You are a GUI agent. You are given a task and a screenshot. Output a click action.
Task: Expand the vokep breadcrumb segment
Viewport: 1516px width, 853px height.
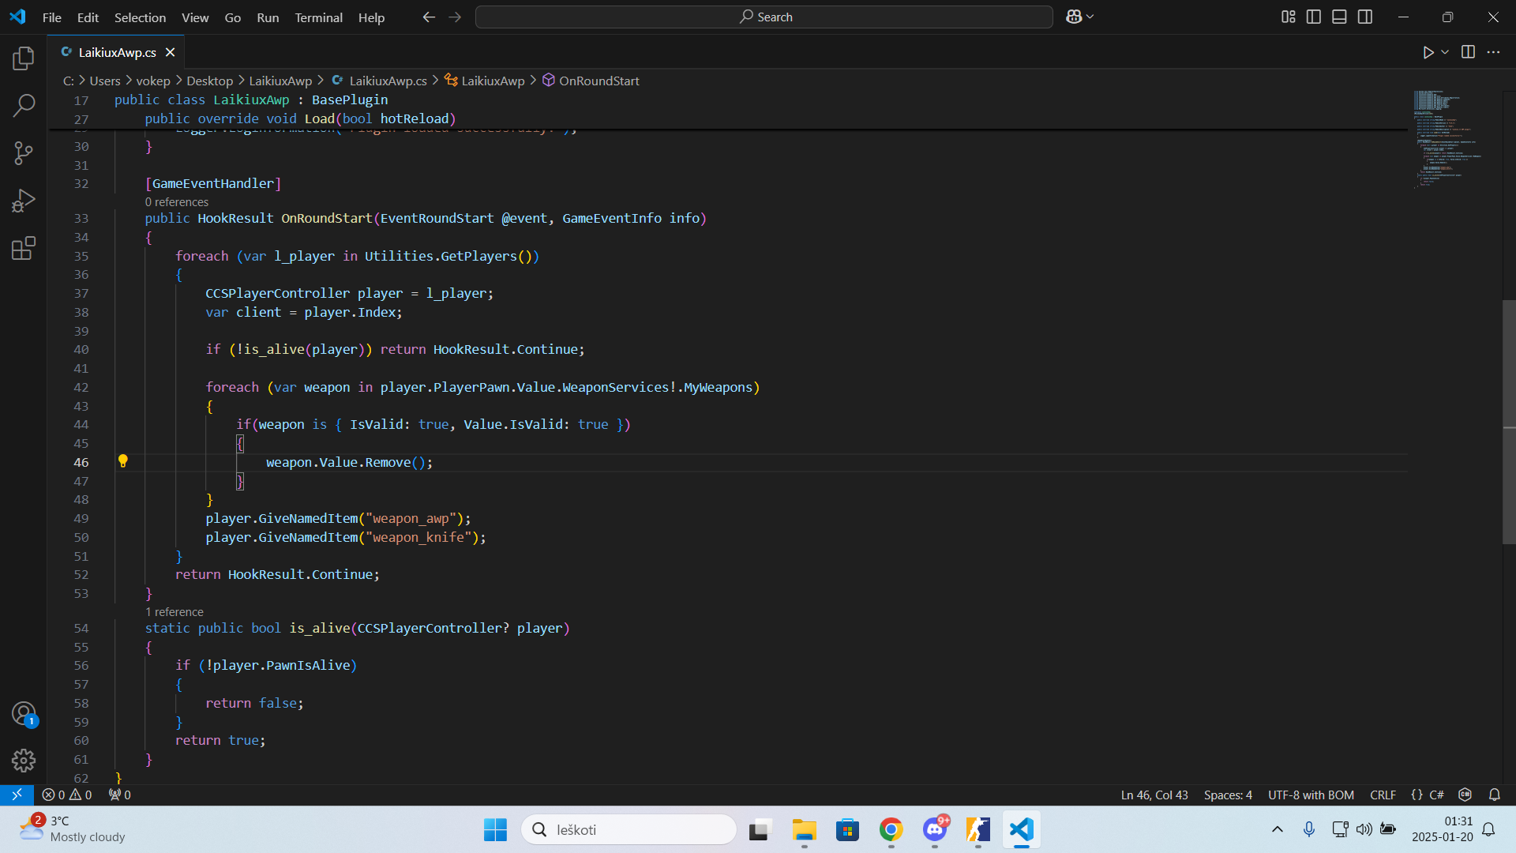point(153,81)
